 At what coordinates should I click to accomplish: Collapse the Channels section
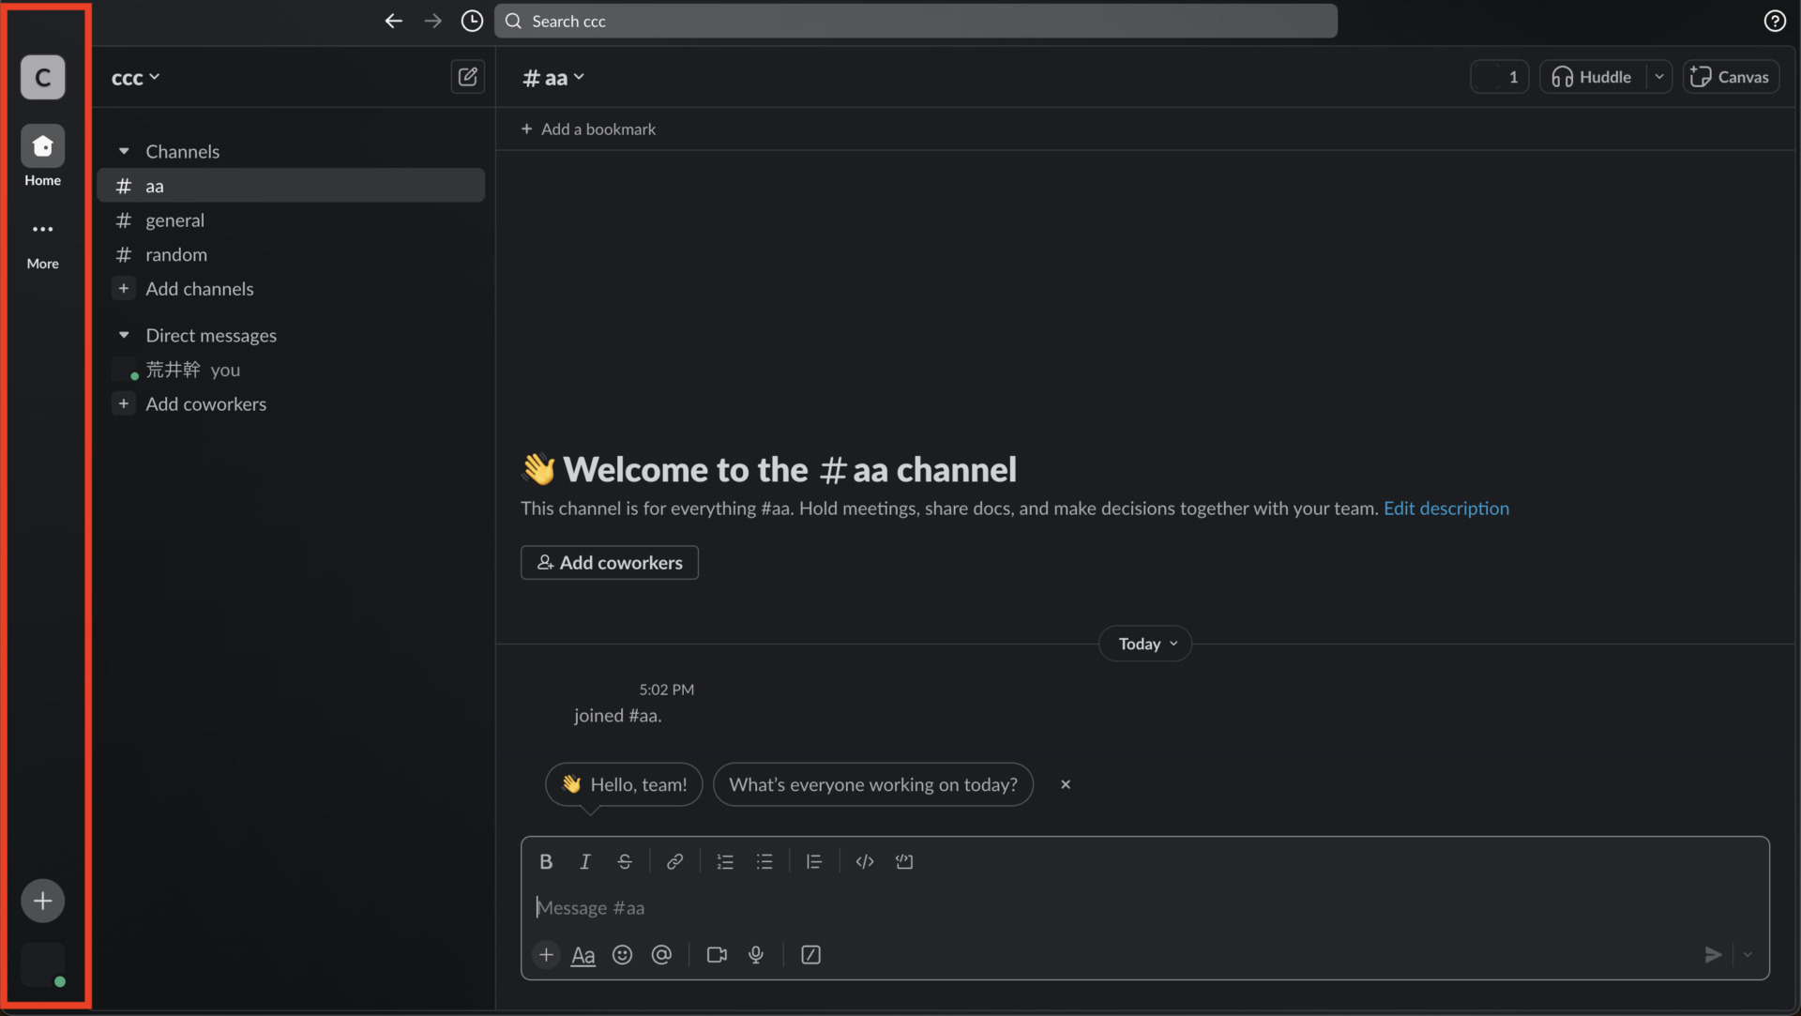123,150
